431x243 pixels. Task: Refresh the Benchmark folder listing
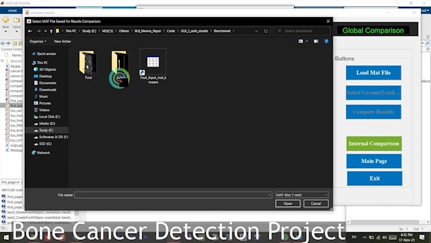266,31
